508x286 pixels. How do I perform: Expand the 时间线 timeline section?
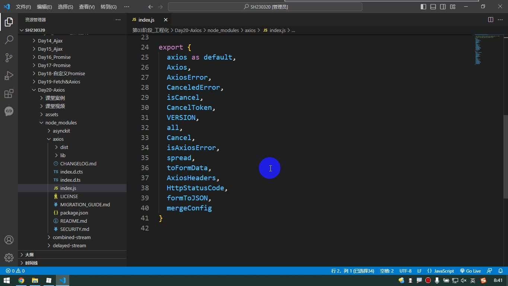[x=72, y=263]
